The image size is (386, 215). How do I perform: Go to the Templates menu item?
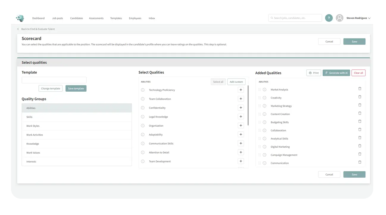[x=116, y=18]
